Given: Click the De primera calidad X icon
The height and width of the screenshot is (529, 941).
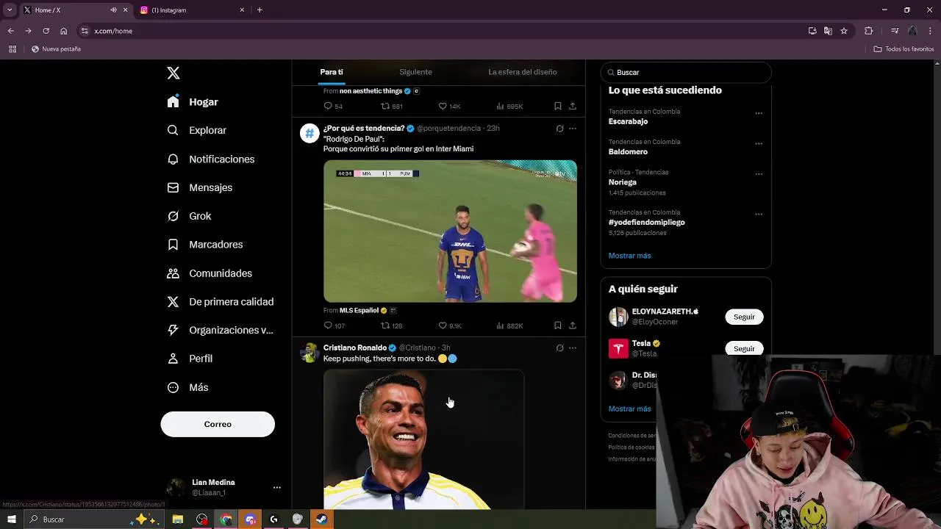Looking at the screenshot, I should (x=173, y=302).
